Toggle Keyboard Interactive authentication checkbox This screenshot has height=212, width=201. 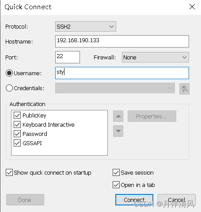tap(17, 124)
